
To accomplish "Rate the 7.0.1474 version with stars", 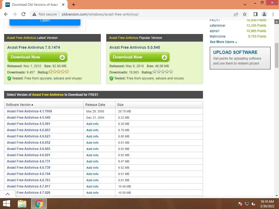I will point(59,72).
